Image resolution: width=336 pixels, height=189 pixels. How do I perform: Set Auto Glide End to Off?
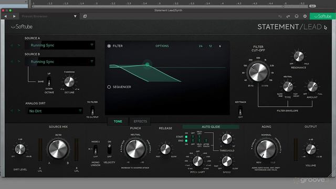point(193,141)
